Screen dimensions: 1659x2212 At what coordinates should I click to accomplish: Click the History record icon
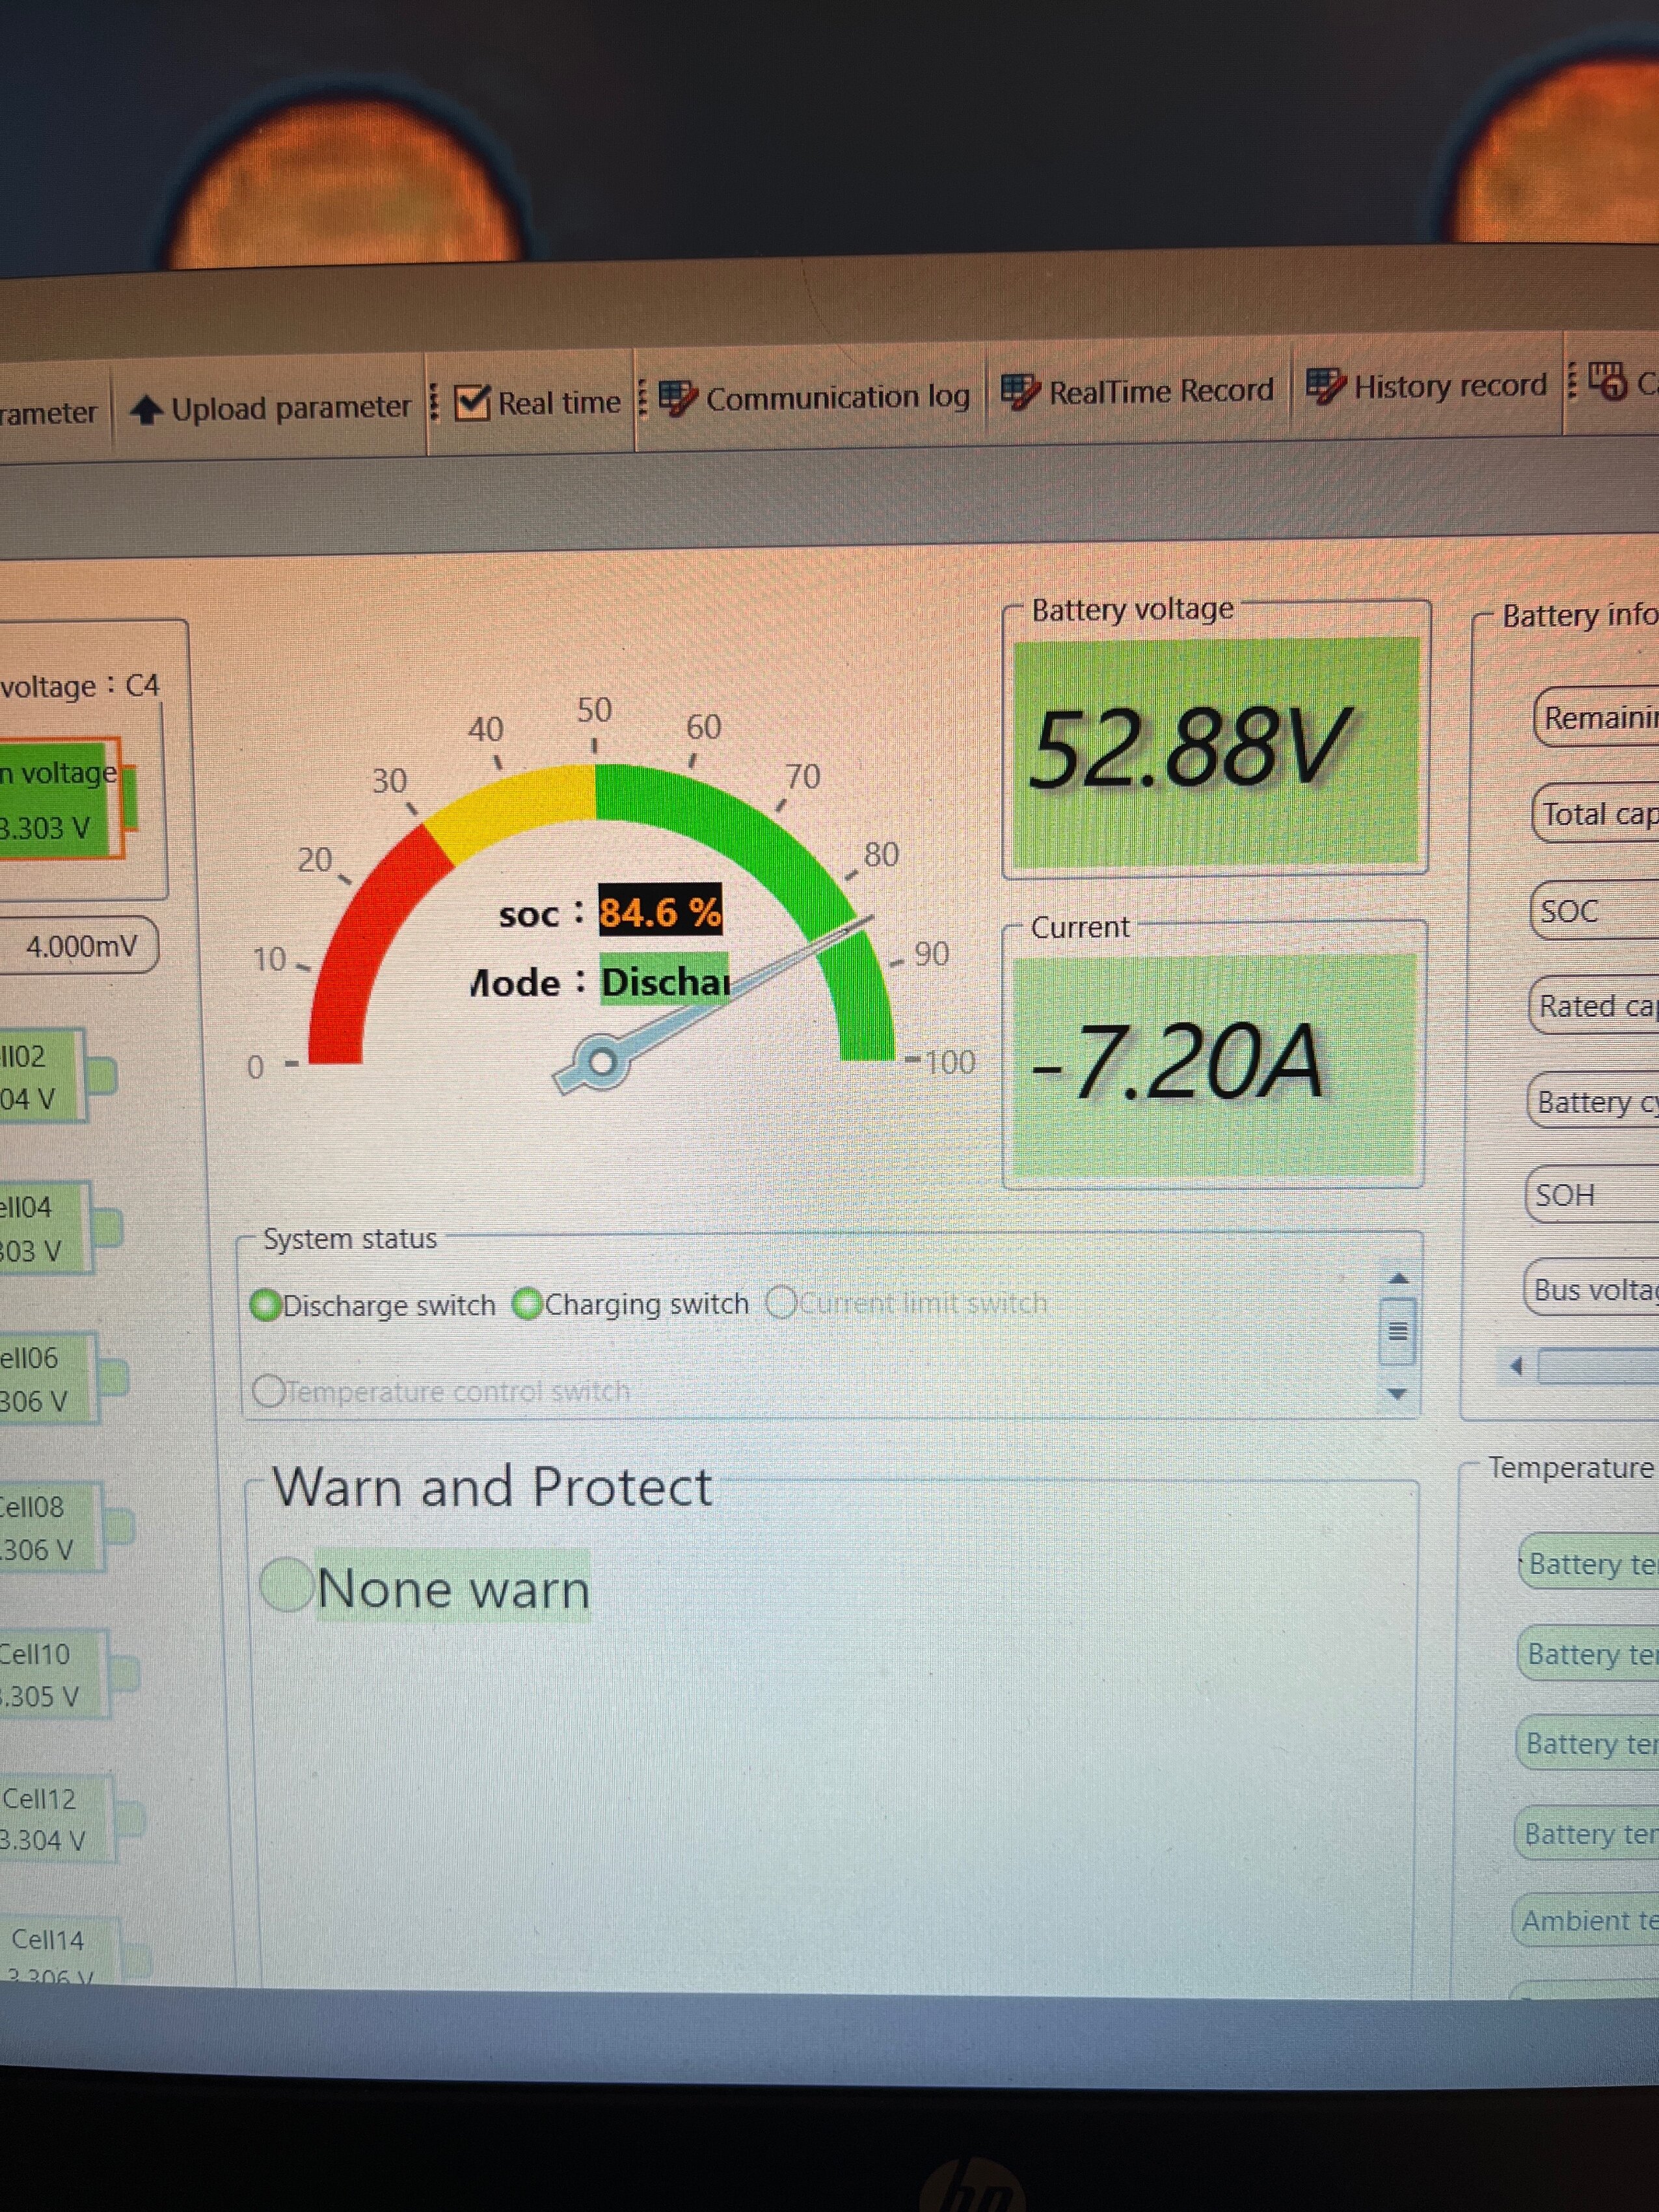pyautogui.click(x=1326, y=386)
